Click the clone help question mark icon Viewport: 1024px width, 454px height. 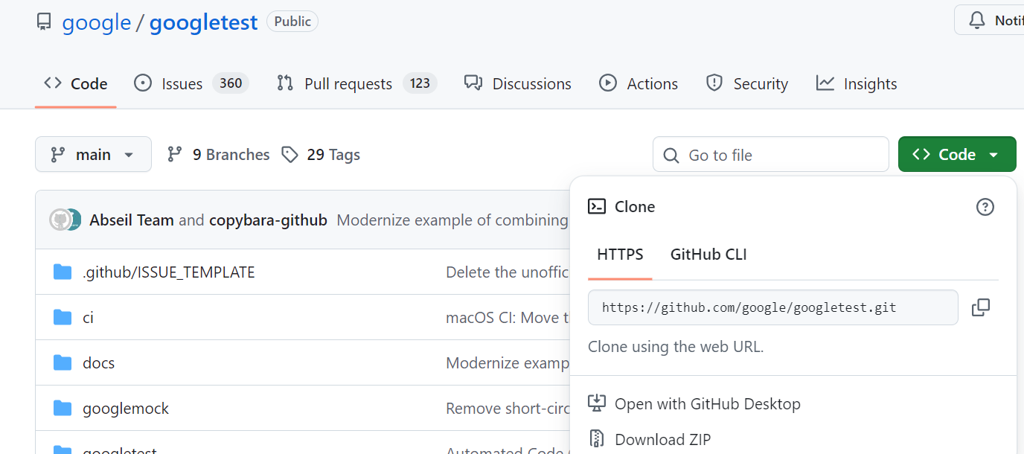click(985, 207)
